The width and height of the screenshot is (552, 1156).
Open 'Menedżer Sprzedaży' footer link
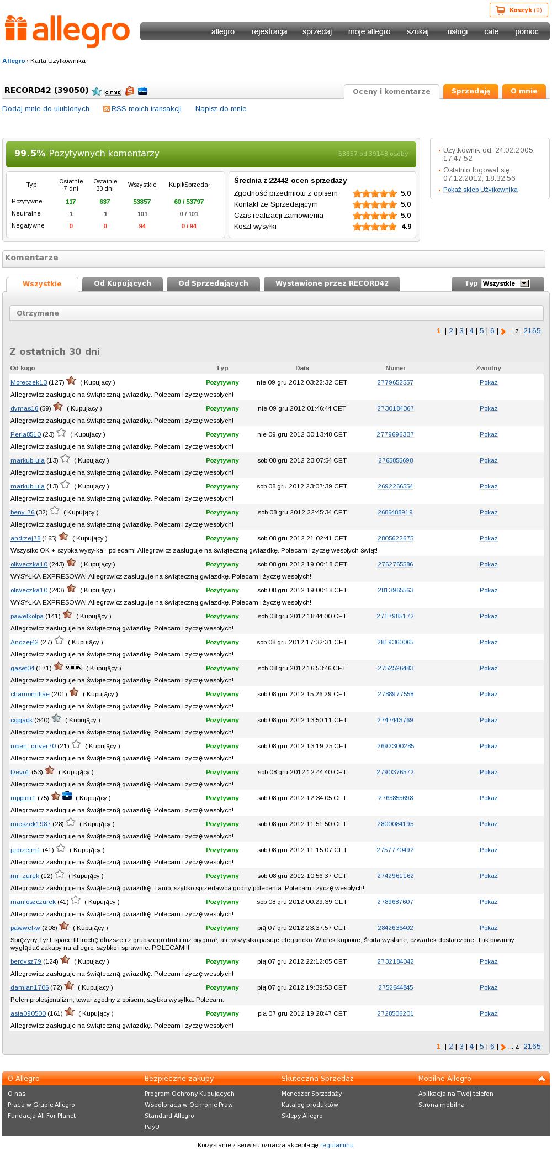pyautogui.click(x=311, y=1094)
